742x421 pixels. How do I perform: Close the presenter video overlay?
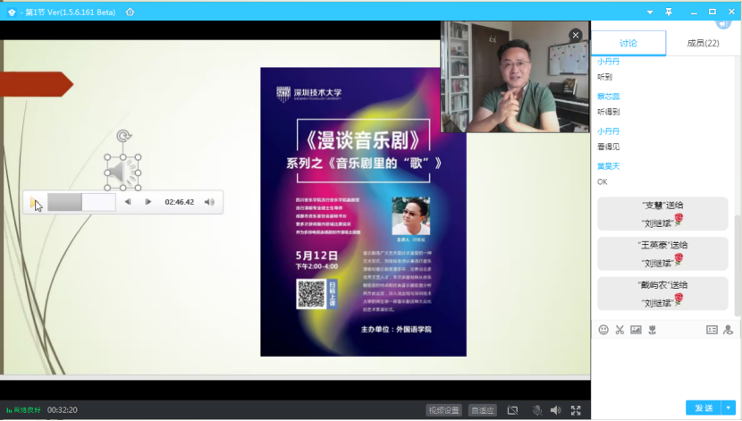(576, 35)
